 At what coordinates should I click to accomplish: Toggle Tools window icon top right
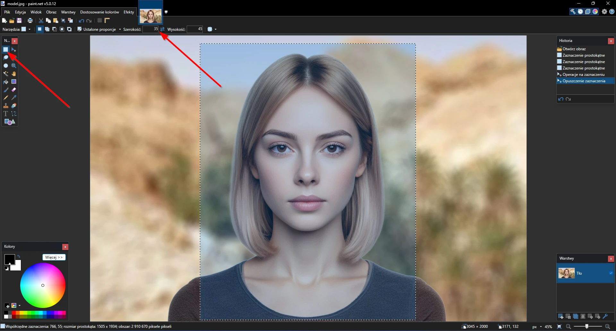(x=573, y=12)
